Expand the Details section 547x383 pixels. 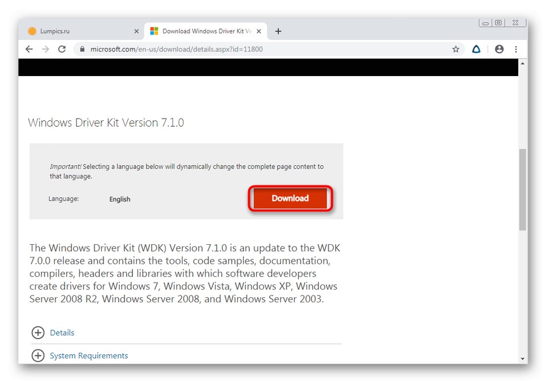coord(62,332)
